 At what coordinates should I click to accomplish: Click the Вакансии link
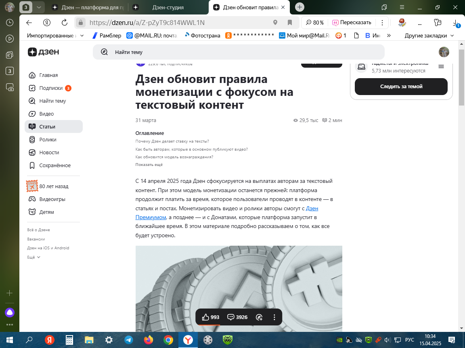click(36, 239)
